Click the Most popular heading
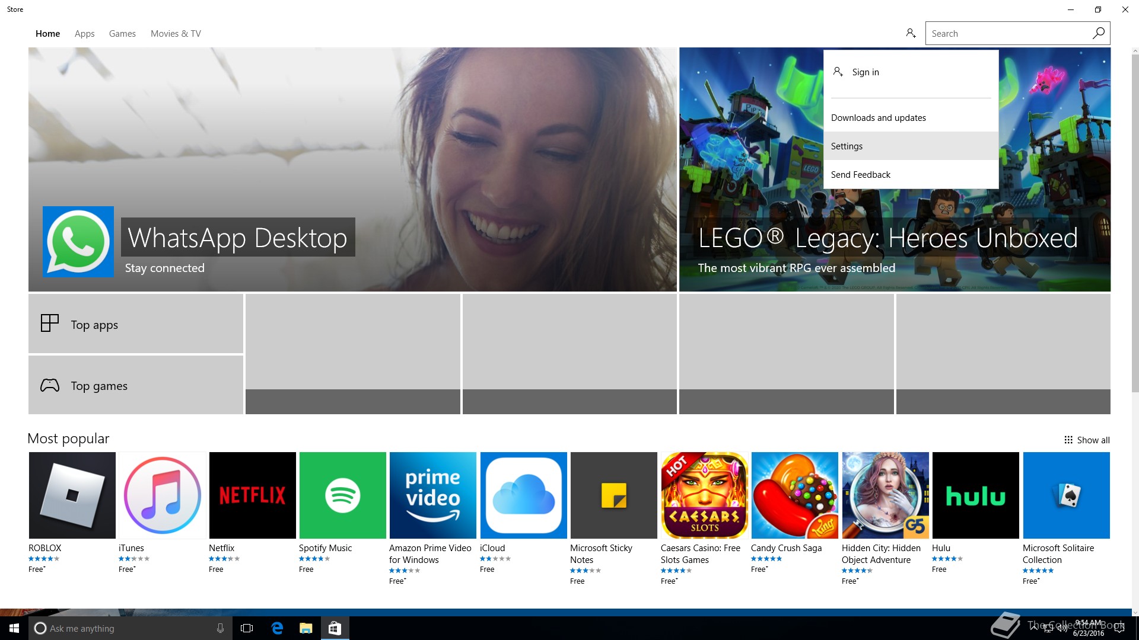This screenshot has height=640, width=1139. tap(68, 439)
